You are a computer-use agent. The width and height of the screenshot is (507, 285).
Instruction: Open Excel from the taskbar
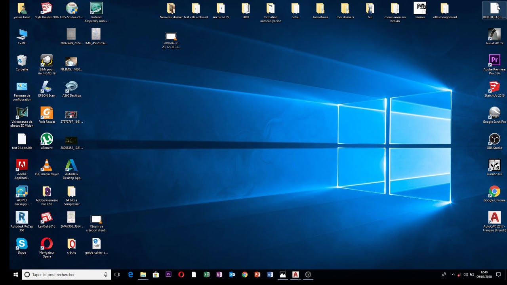[x=206, y=274]
